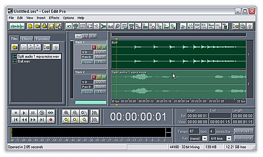Click the Metronome button
263x157 pixels.
coord(244,138)
